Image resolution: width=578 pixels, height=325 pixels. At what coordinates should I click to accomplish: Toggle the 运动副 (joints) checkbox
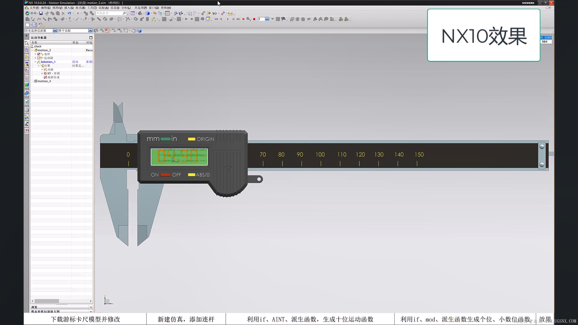[39, 58]
